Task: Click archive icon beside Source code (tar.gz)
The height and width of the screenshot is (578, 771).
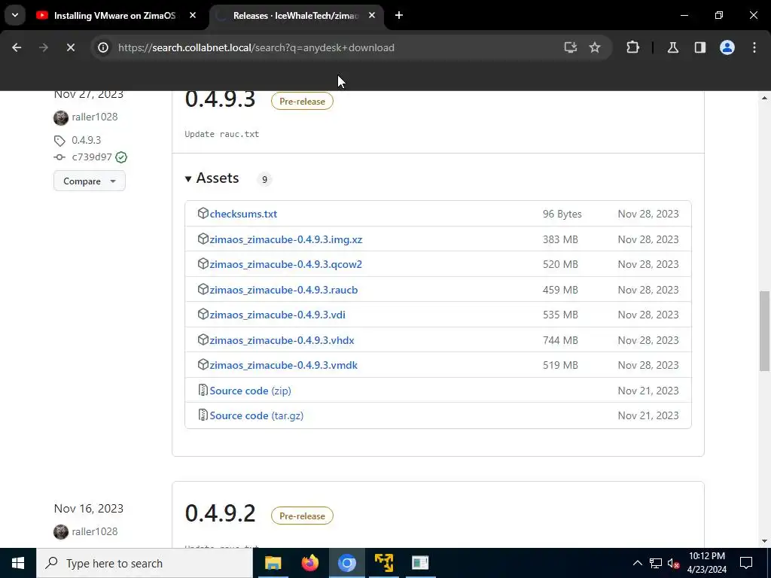Action: click(203, 415)
